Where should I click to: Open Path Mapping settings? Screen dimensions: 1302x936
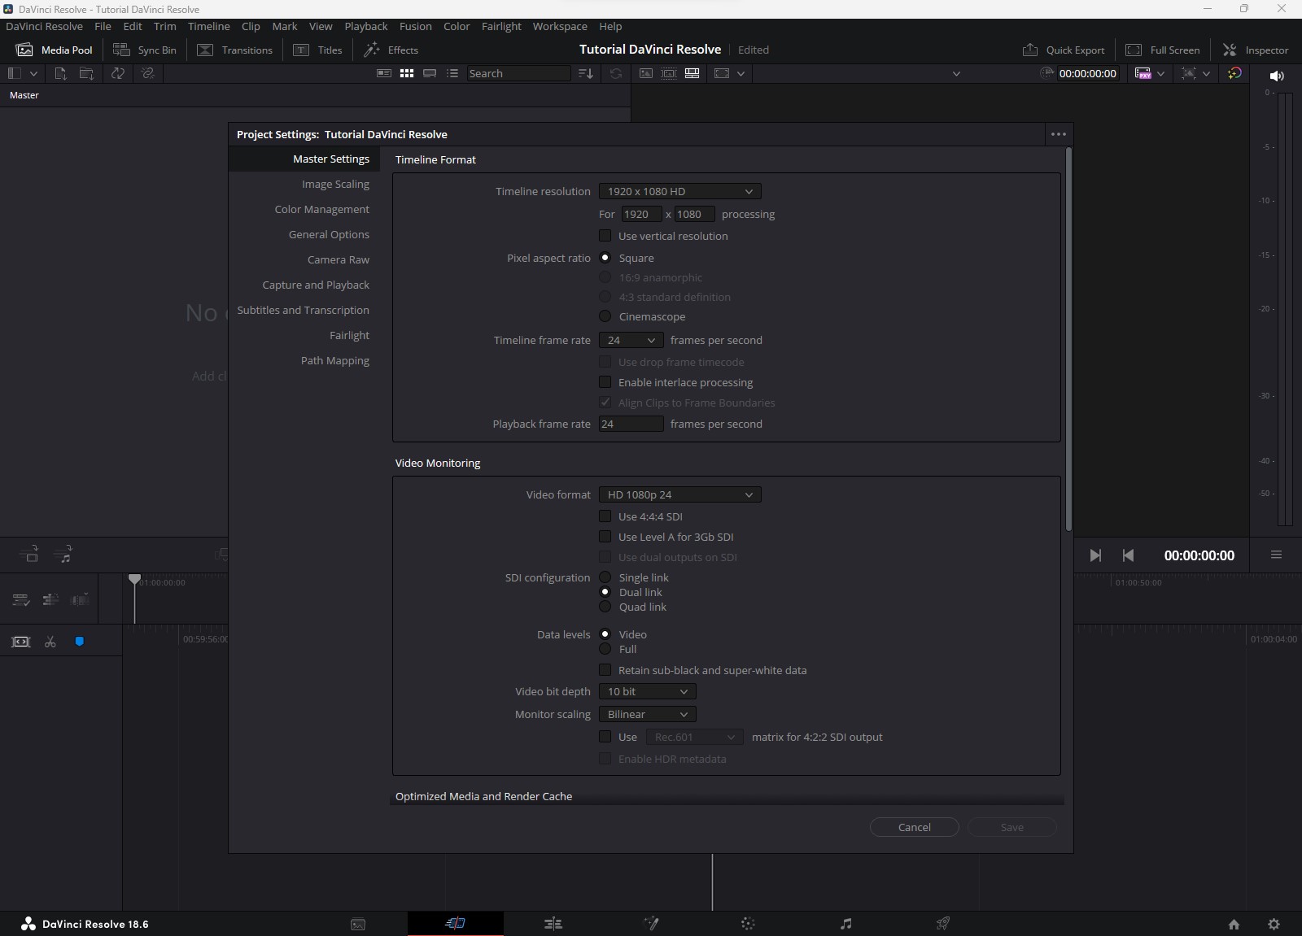(x=335, y=360)
